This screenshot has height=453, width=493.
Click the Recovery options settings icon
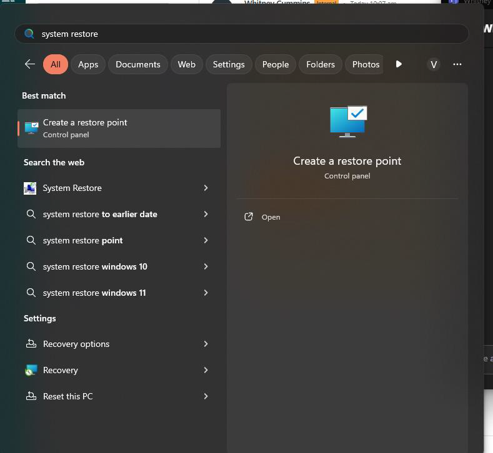[x=30, y=344]
